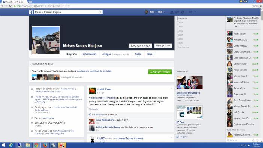Click chat settings gear icon
The image size is (263, 148).
point(253,140)
